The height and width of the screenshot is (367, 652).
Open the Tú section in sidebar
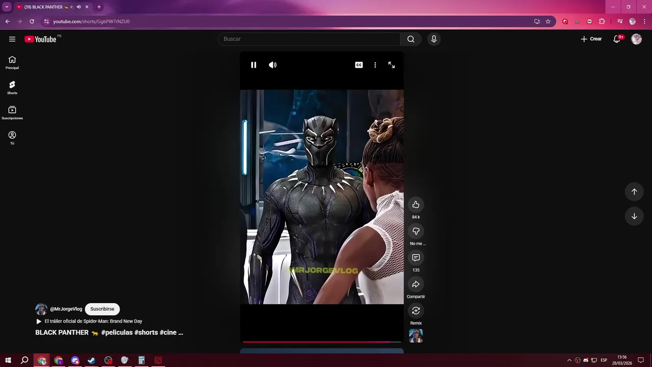click(x=12, y=138)
